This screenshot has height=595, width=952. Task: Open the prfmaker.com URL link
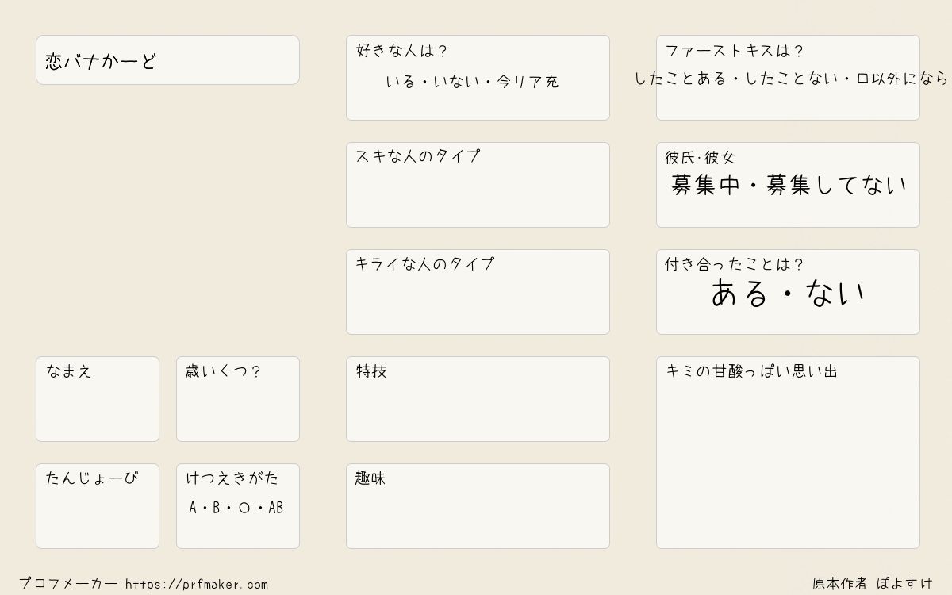197,585
